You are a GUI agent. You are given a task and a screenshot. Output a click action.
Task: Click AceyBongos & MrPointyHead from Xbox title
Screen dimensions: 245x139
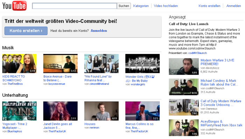(222, 123)
